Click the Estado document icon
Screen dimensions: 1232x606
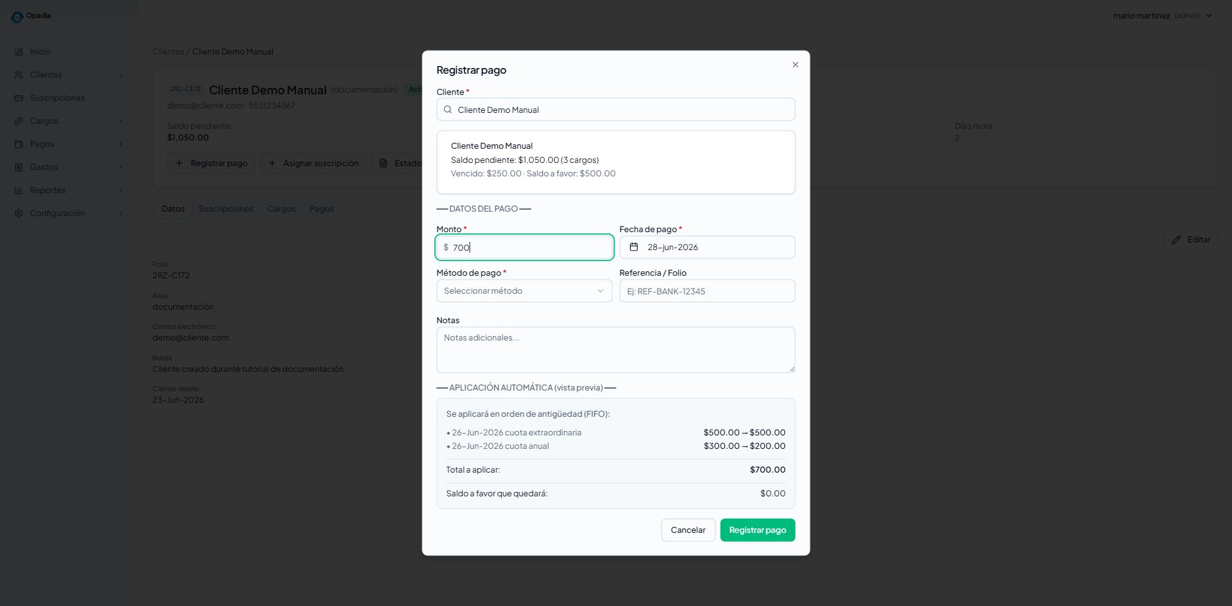coord(383,164)
